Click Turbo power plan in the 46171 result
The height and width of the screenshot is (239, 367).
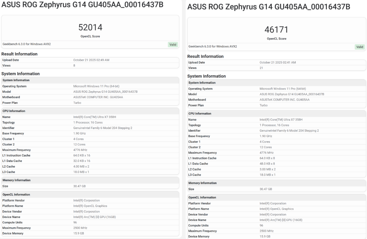(x=264, y=105)
